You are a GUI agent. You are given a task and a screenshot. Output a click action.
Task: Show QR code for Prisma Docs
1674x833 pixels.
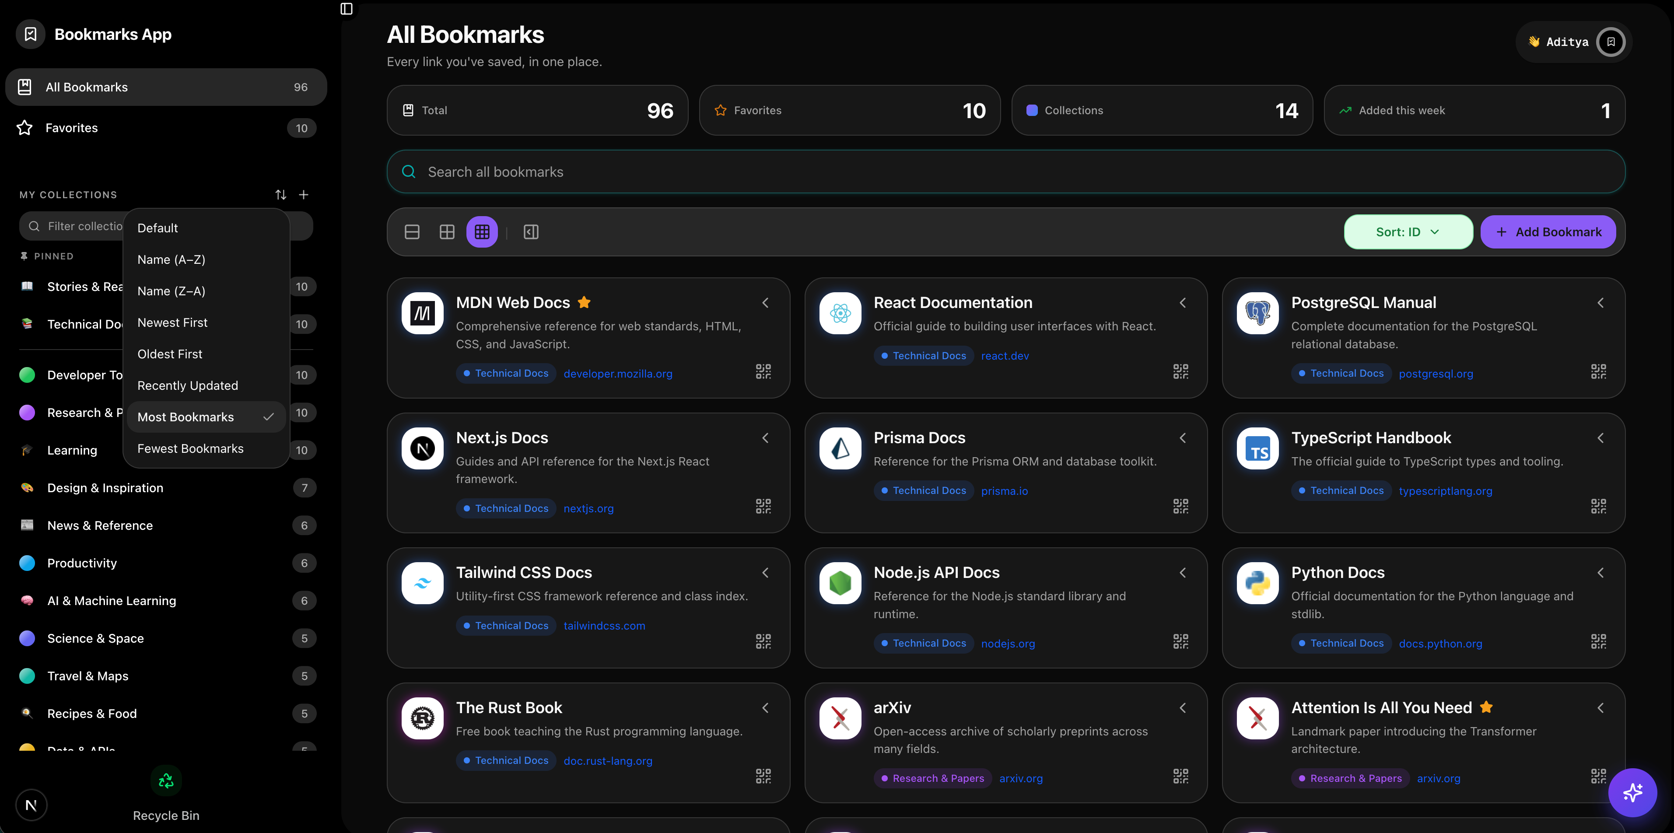[1181, 506]
